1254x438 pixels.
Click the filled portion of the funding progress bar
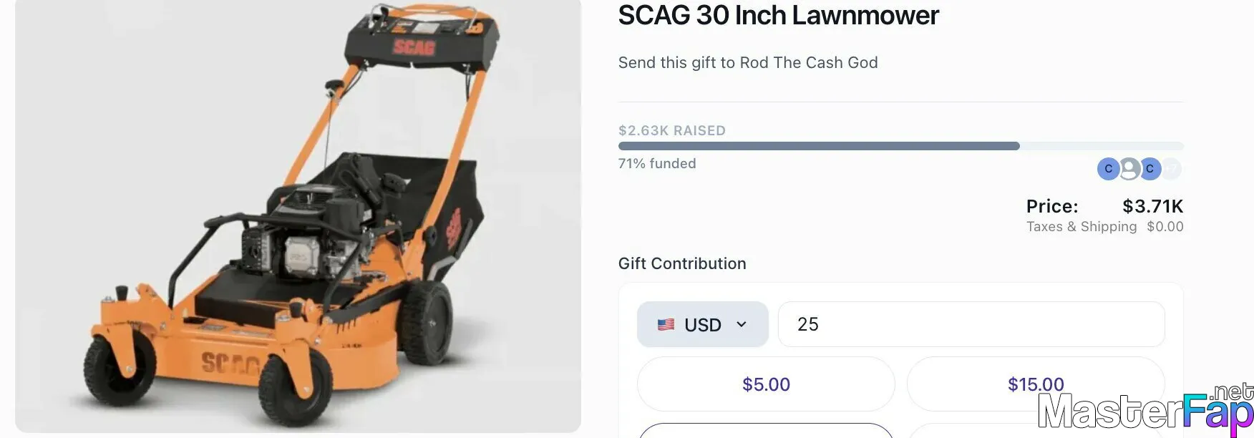[x=819, y=146]
